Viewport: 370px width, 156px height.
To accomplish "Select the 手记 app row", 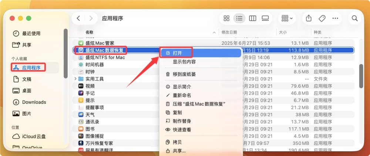I will (213, 93).
